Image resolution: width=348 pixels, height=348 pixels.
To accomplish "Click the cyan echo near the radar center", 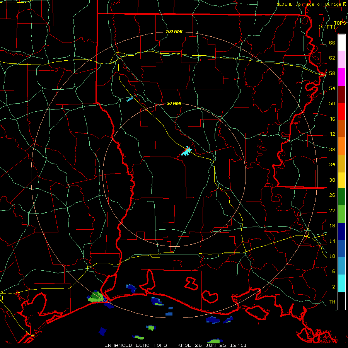I will pos(186,151).
